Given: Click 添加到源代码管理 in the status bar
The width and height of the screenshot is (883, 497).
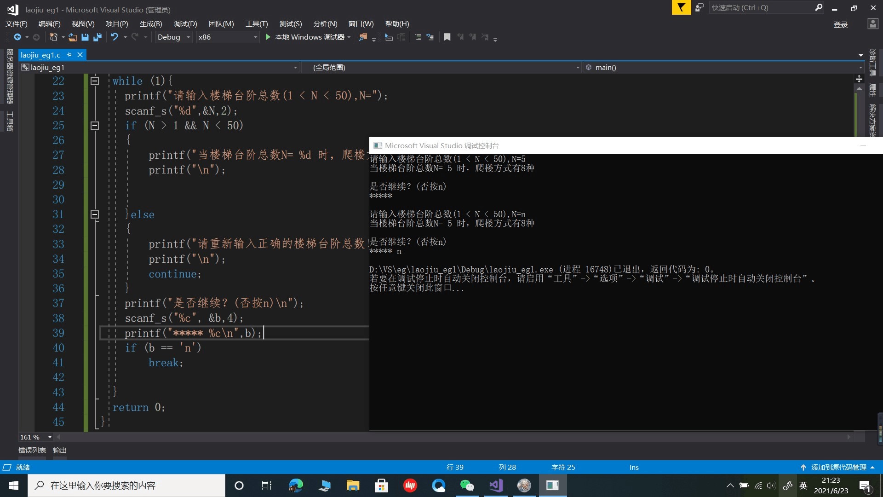Looking at the screenshot, I should pos(838,468).
